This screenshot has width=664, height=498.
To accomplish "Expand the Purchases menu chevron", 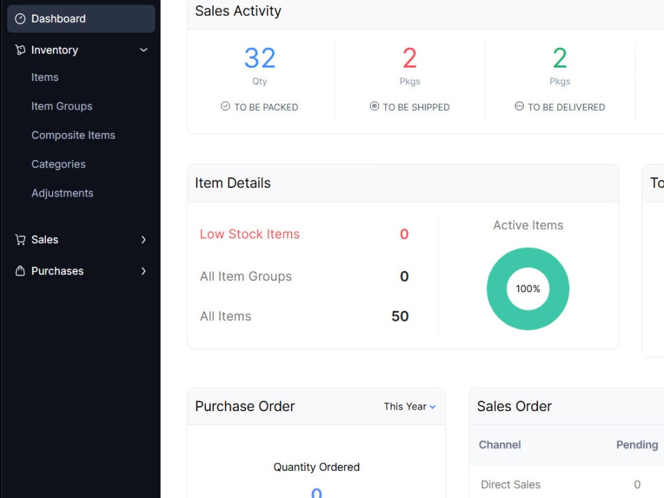I will [x=143, y=271].
